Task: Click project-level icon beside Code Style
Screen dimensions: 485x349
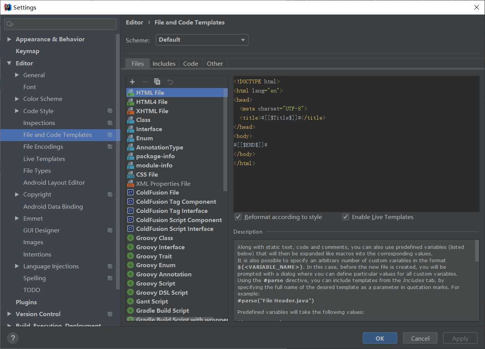Action: [x=110, y=111]
